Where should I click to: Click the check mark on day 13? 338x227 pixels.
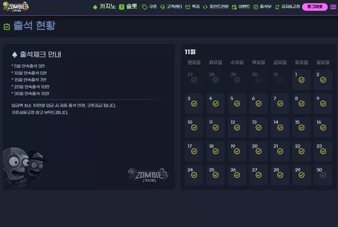point(259,128)
